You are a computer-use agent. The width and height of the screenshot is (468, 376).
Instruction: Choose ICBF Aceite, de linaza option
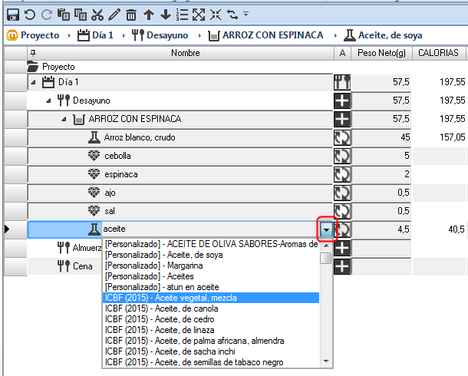coord(211,330)
